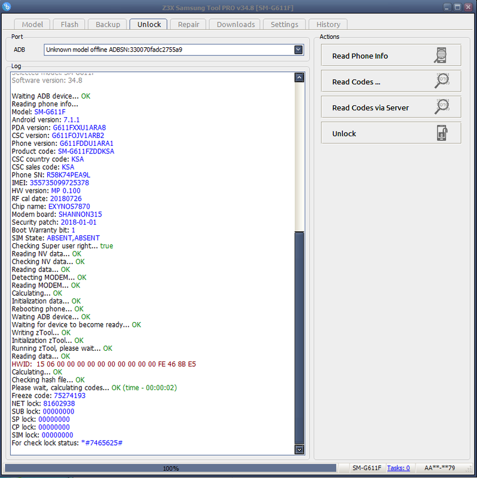The image size is (477, 478).
Task: Click the SIM lock: 00000000 line
Action: [x=42, y=436]
